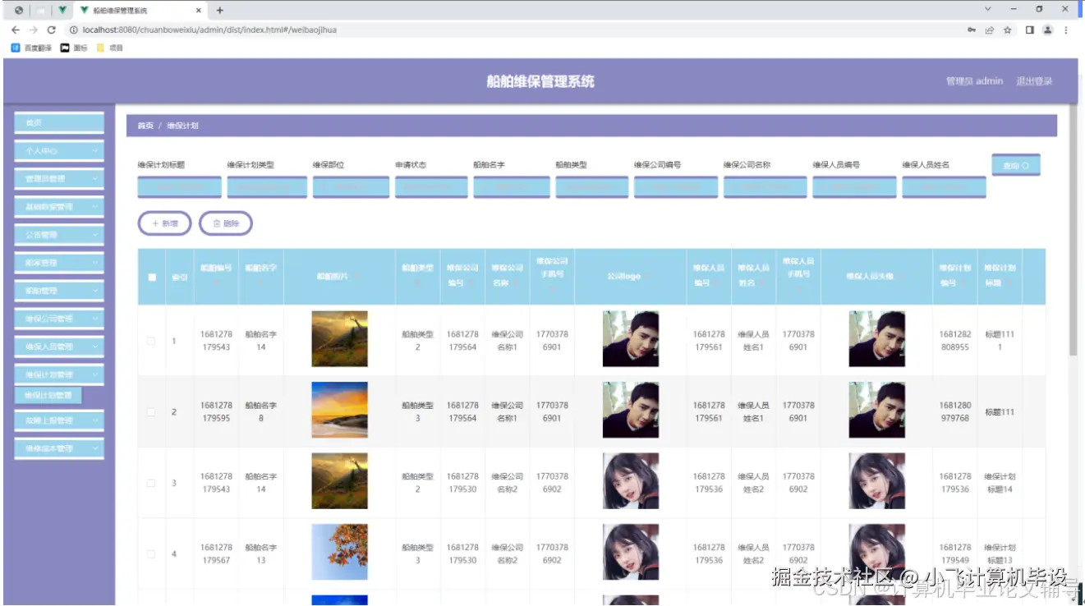
Task: Open the 维保人员头像 thumbnail in row 3
Action: [x=877, y=481]
